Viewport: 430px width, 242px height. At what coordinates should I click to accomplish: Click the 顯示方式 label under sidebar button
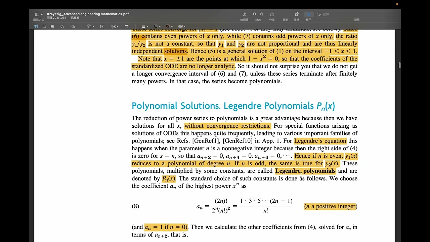pos(39,20)
